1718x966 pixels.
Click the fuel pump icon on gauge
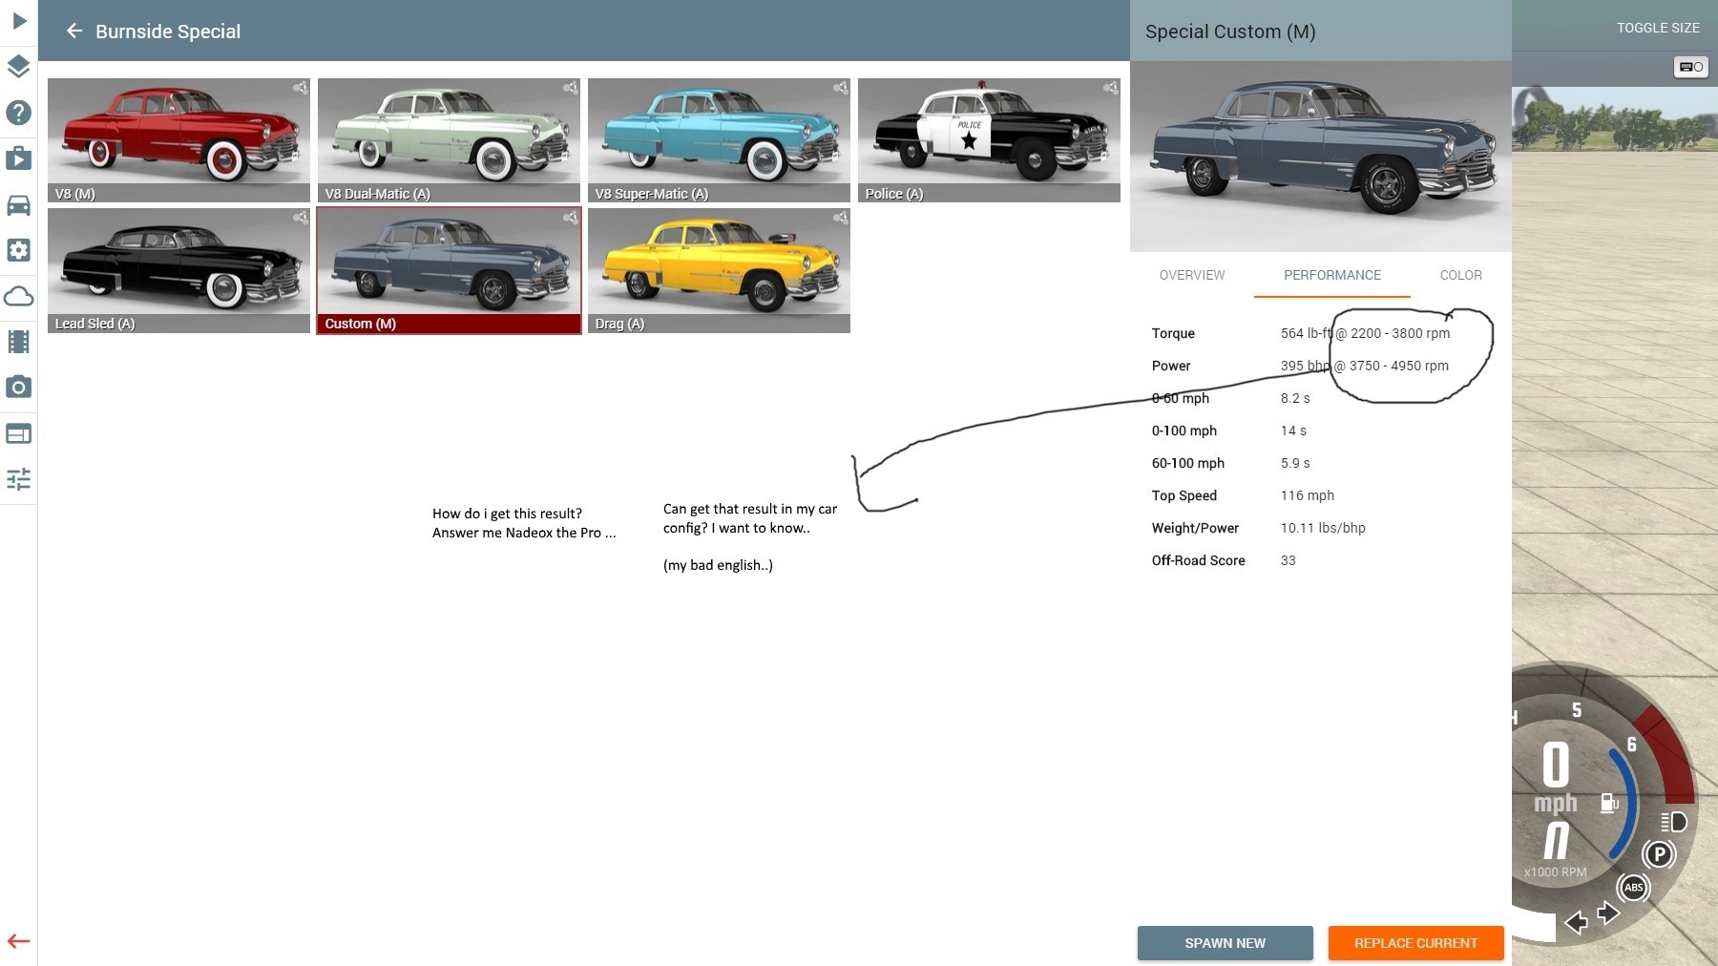(x=1609, y=803)
